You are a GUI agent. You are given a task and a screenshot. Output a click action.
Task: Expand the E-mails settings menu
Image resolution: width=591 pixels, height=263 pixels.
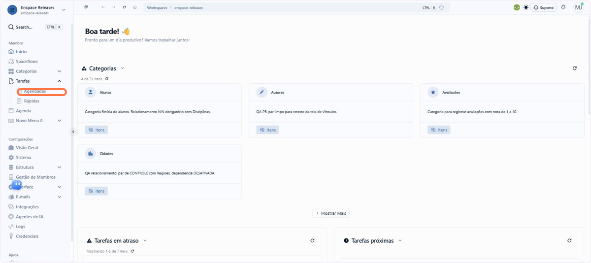[60, 197]
